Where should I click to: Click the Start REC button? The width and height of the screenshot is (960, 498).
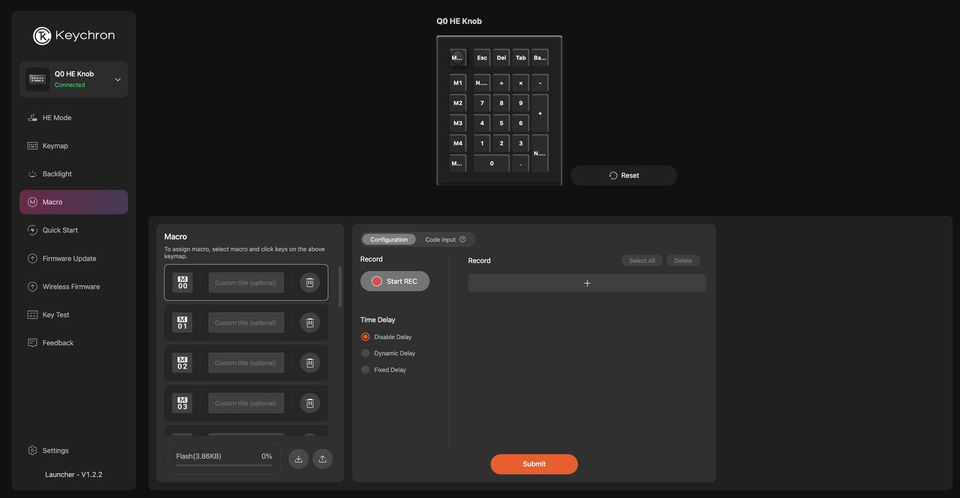tap(395, 281)
